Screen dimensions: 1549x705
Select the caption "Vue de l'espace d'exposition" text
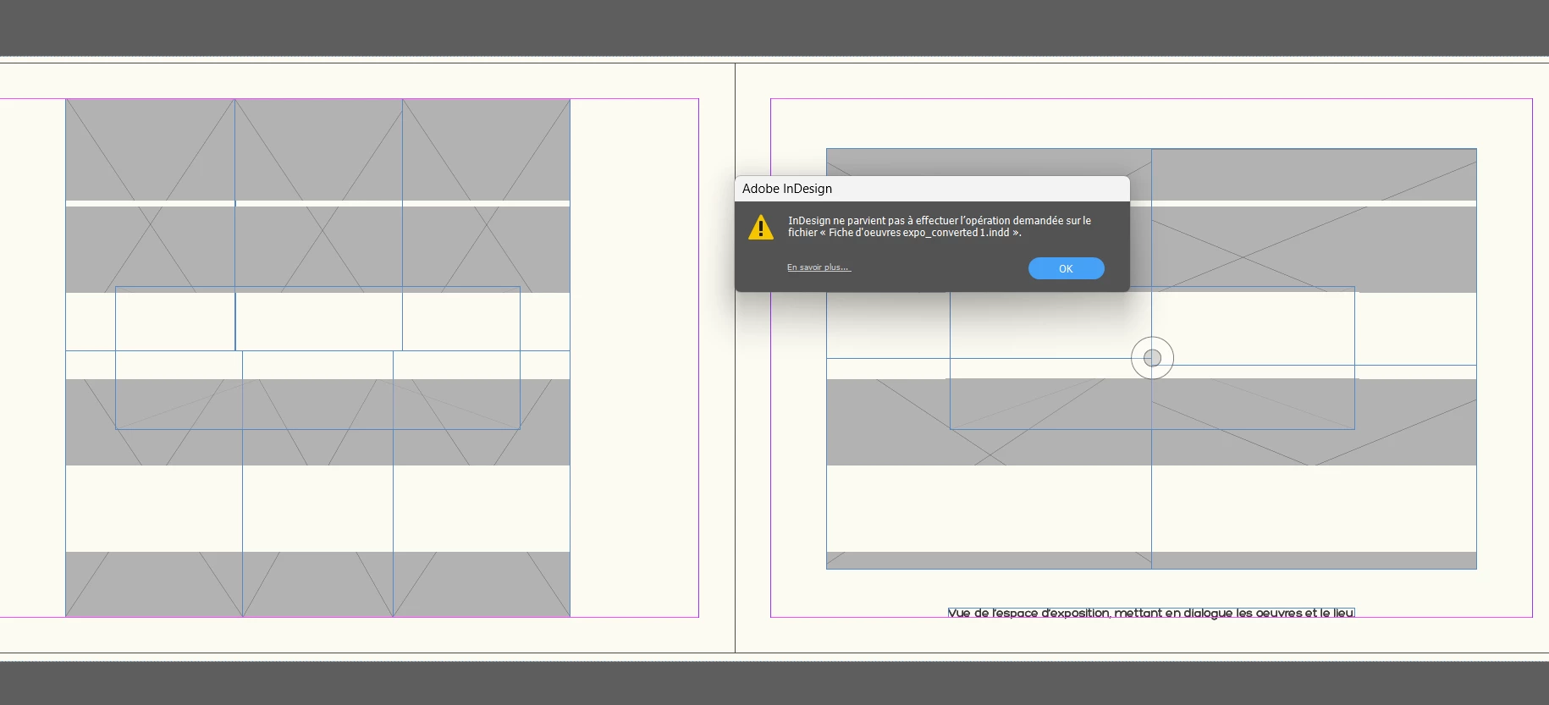pos(1151,613)
